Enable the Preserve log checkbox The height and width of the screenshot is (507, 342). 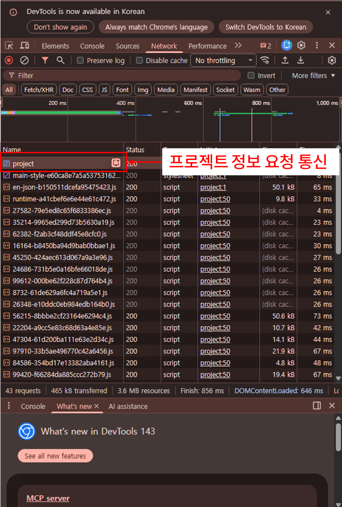point(80,60)
